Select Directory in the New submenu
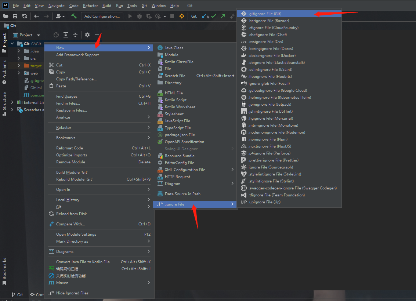 (196, 83)
